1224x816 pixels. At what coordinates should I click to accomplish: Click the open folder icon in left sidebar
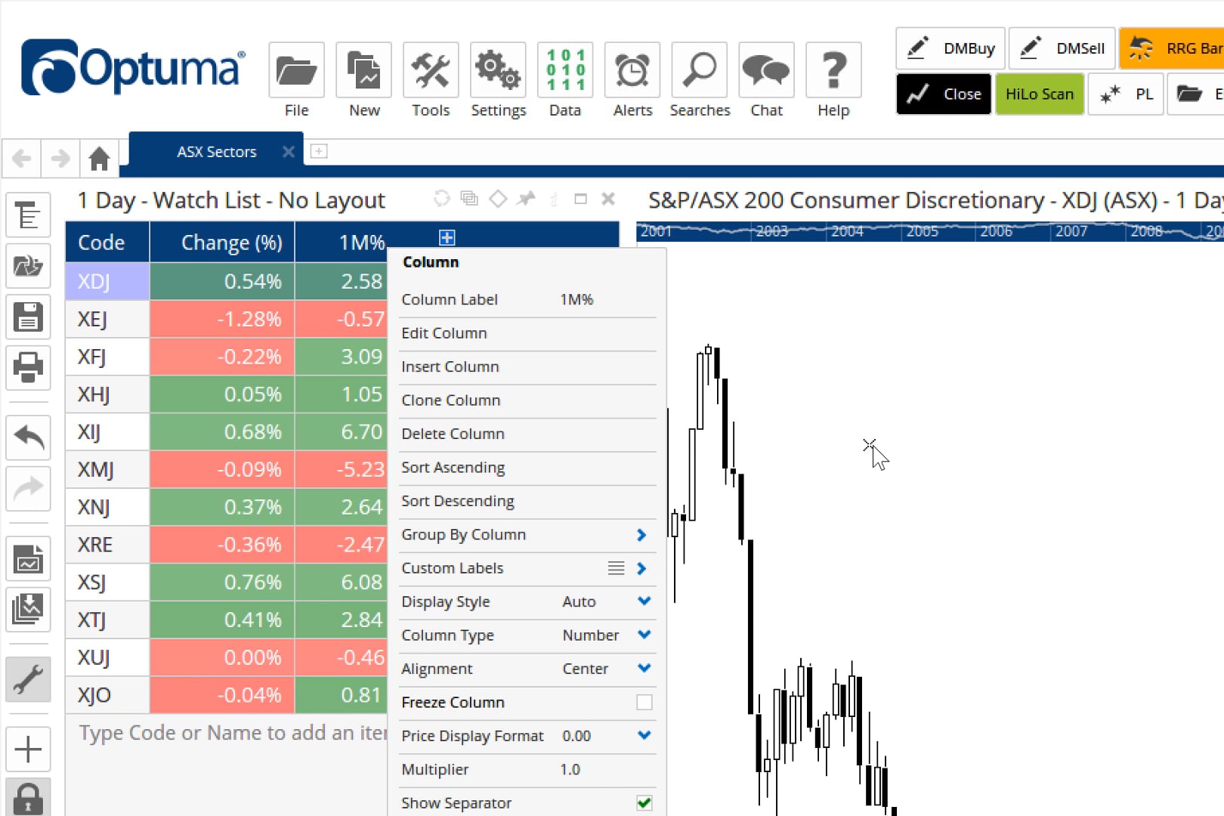click(28, 265)
